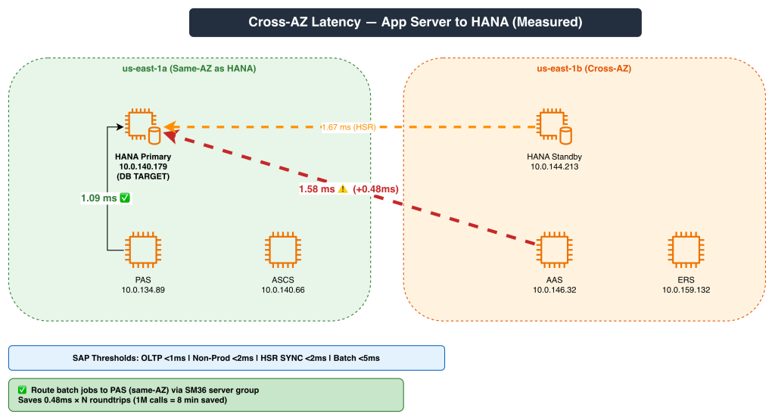Click the '(+0.48ms)' delta label

(x=375, y=189)
